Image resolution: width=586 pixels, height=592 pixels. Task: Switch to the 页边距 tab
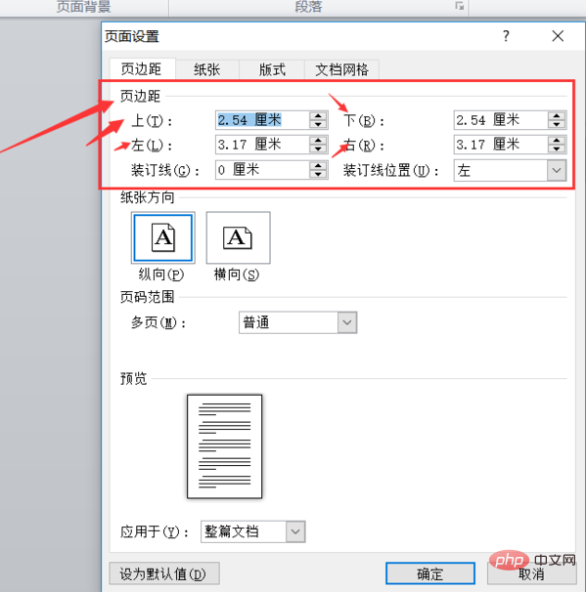pos(142,68)
